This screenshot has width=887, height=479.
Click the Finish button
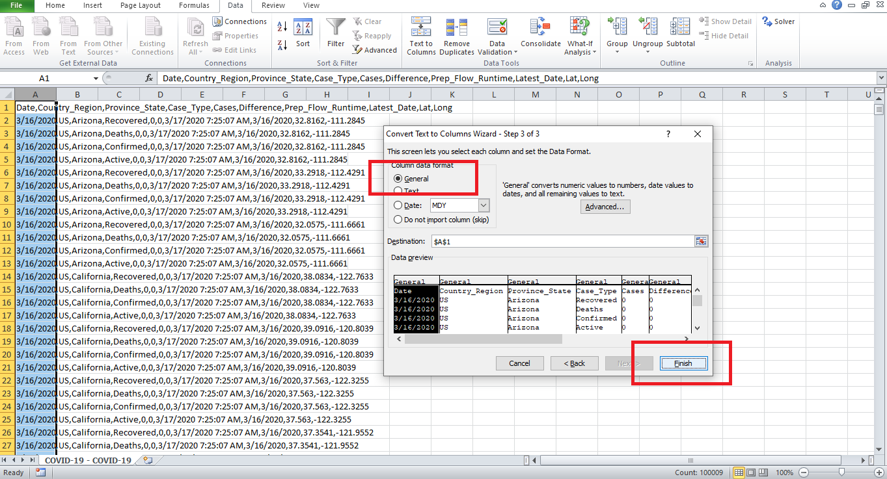click(683, 363)
